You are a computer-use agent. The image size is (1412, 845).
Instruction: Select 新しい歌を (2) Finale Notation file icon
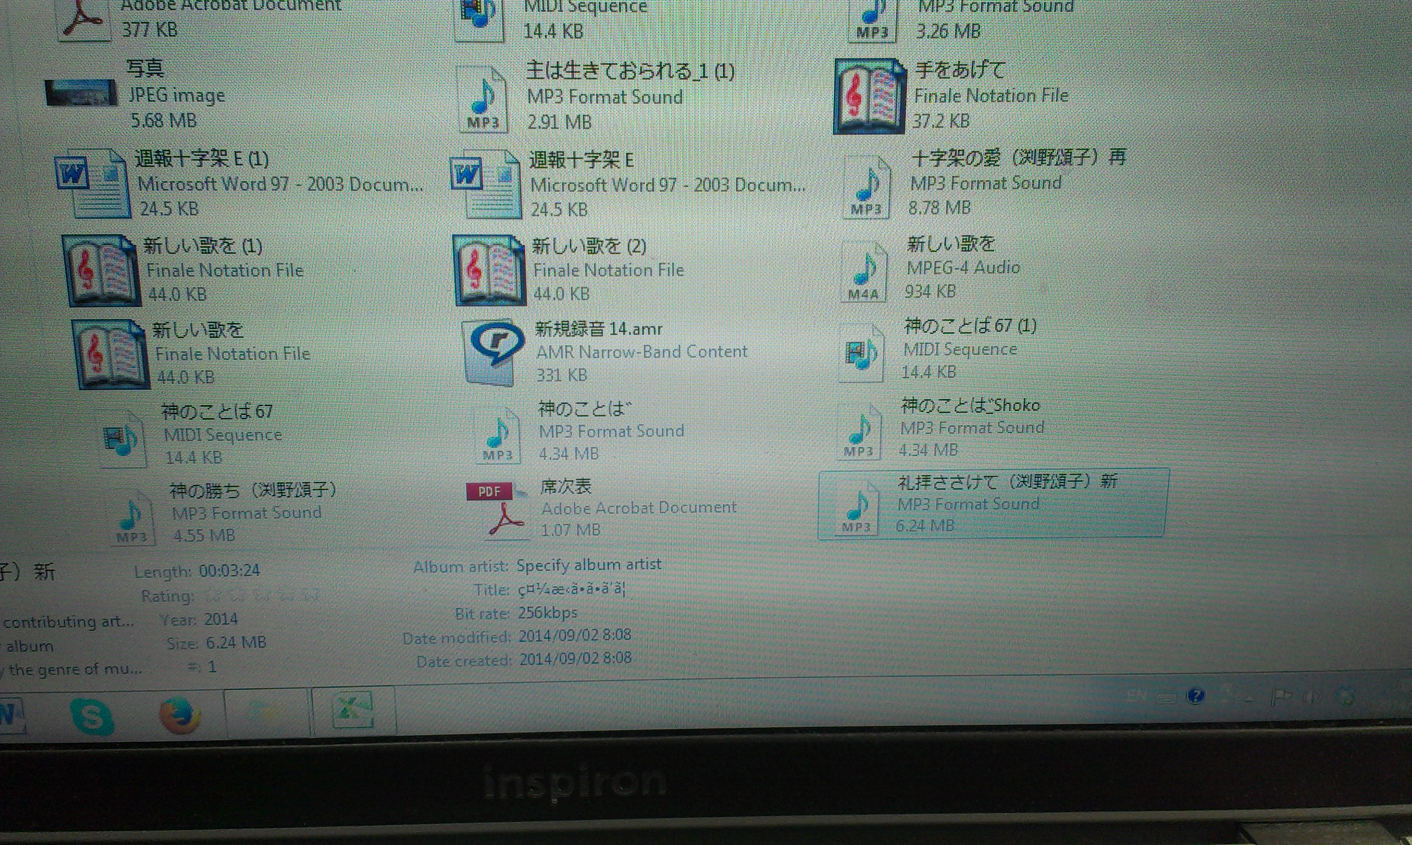tap(489, 272)
